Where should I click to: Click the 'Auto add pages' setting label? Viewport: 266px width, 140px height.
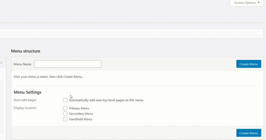coord(25,100)
